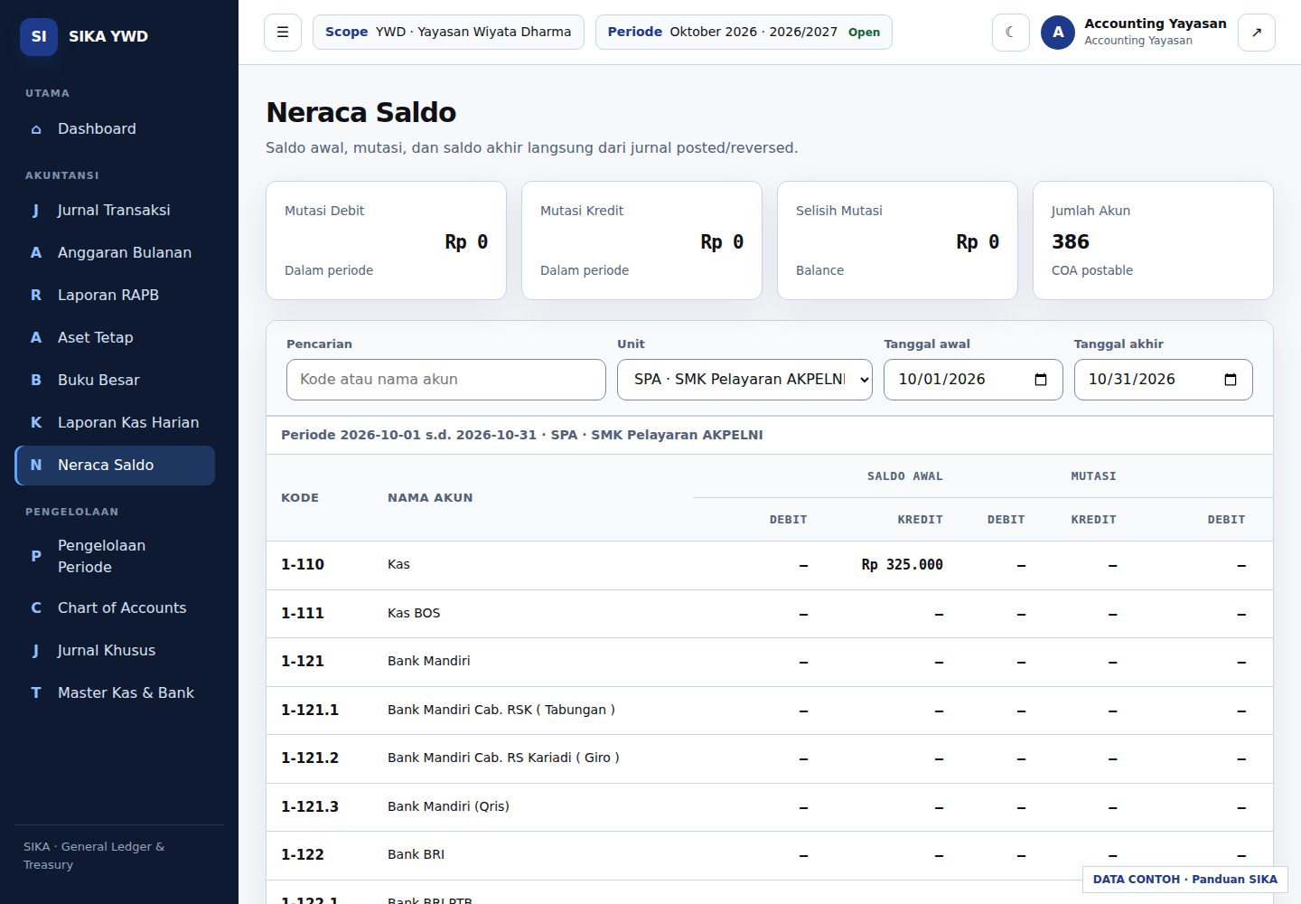Click the NAMA AKUN column header

[430, 498]
